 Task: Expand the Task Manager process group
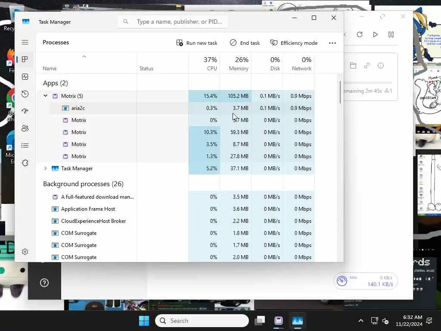[x=45, y=169]
